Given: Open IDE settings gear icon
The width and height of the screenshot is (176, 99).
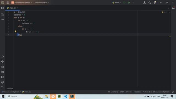Looking at the screenshot, I should (x=155, y=2).
